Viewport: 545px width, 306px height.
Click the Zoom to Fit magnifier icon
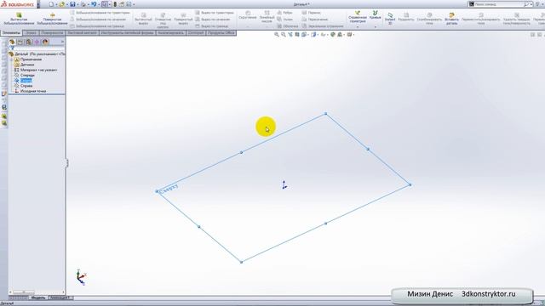277,35
